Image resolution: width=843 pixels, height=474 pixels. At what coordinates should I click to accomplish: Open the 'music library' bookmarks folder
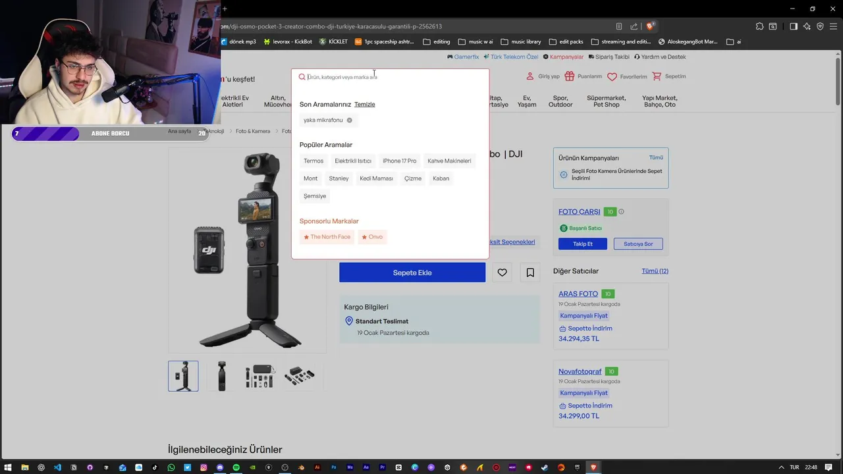pyautogui.click(x=520, y=41)
